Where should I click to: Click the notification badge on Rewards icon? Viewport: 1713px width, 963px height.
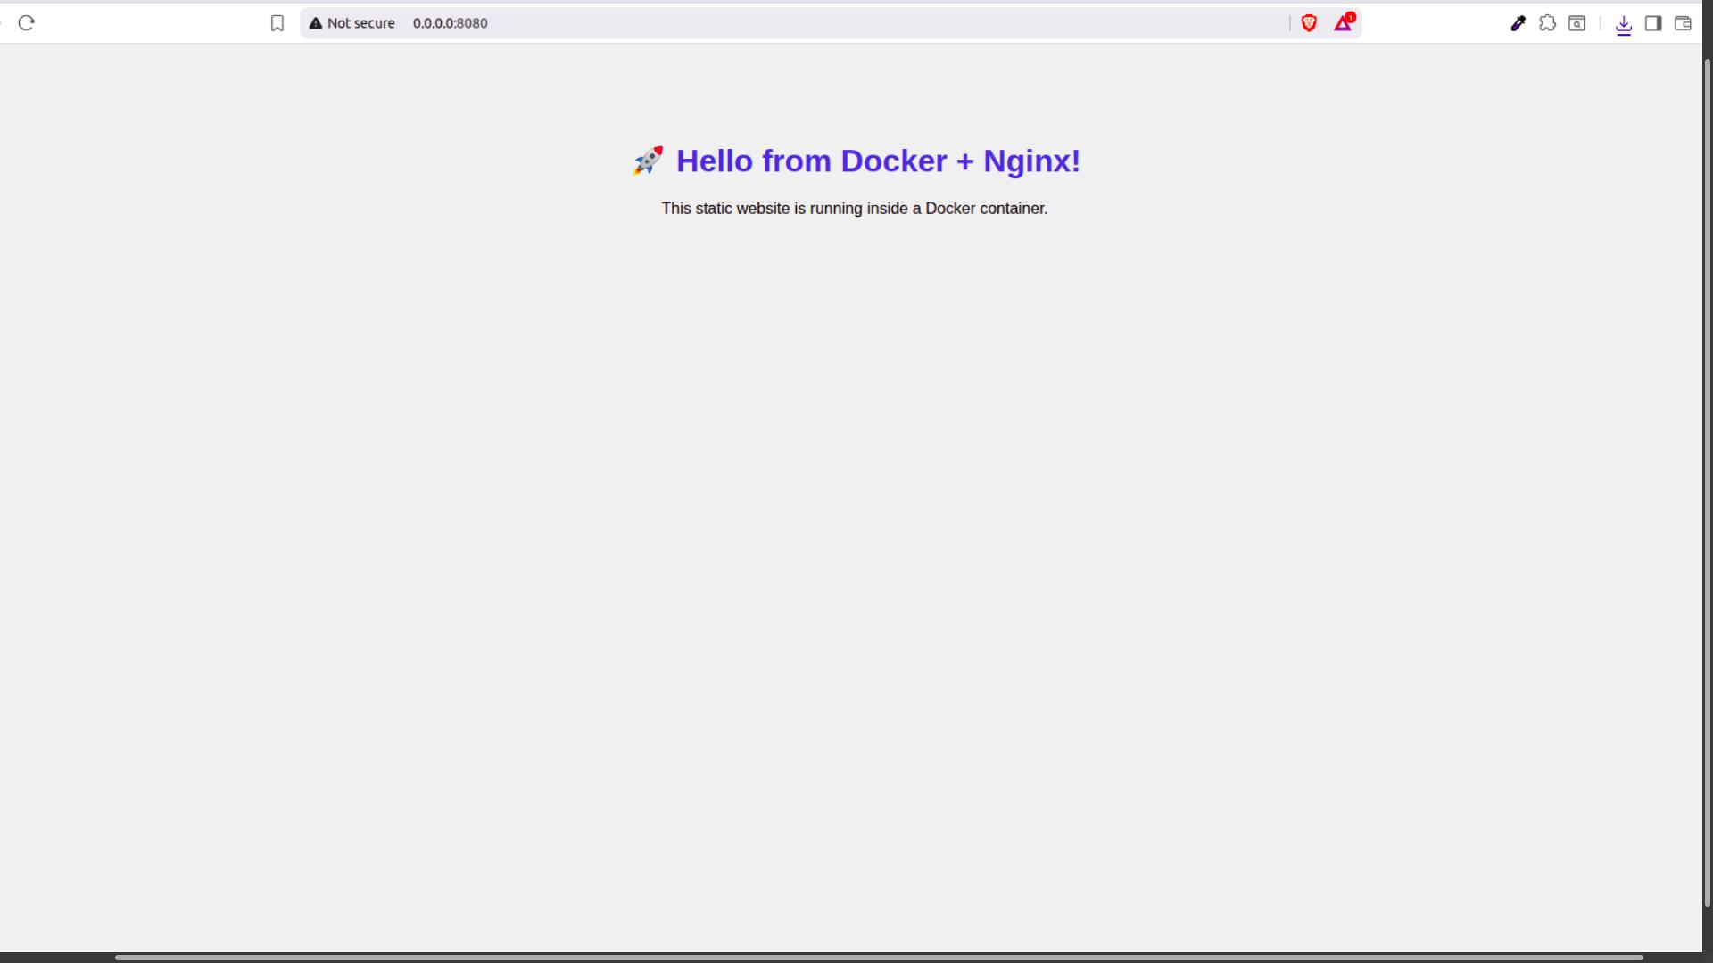(x=1351, y=17)
